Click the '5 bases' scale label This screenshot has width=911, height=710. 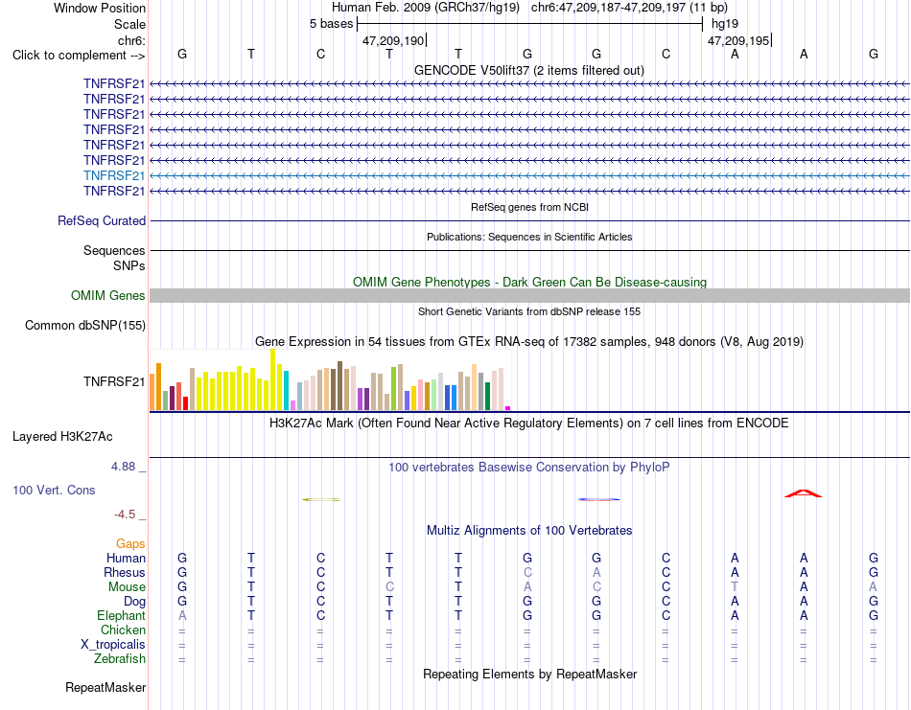click(x=331, y=24)
